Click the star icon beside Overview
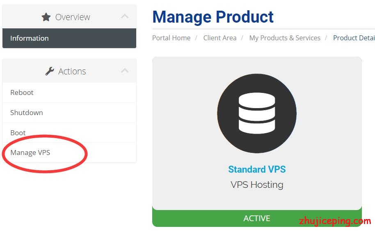Screen dimensions: 375x231 pos(46,17)
